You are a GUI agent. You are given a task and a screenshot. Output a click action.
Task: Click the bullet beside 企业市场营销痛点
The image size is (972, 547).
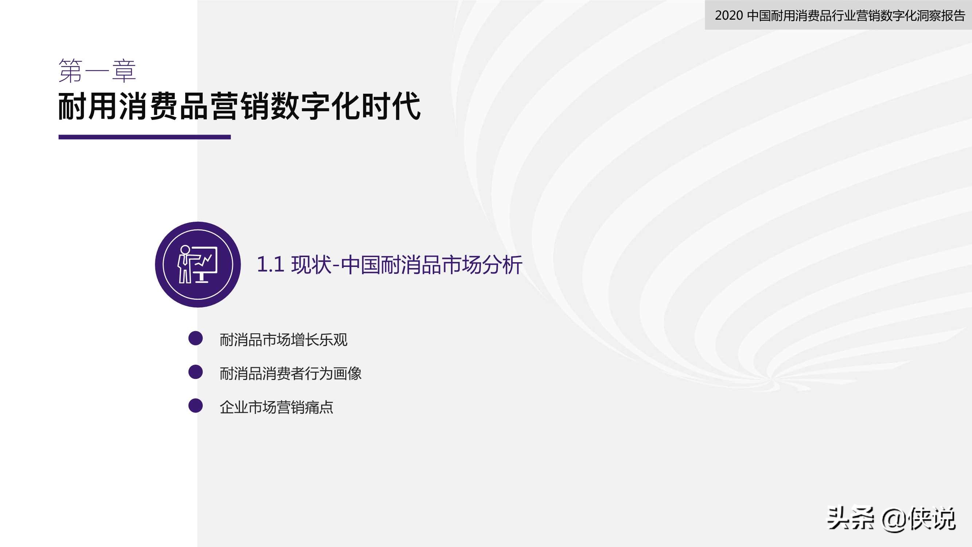(195, 406)
